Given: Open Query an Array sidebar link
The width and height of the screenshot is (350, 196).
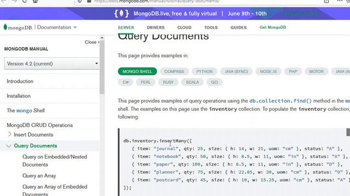Looking at the screenshot, I should [39, 176].
